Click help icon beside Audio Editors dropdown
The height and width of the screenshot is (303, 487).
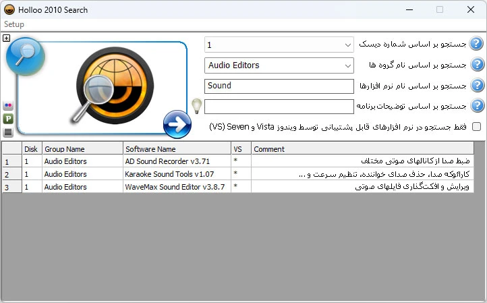point(478,65)
